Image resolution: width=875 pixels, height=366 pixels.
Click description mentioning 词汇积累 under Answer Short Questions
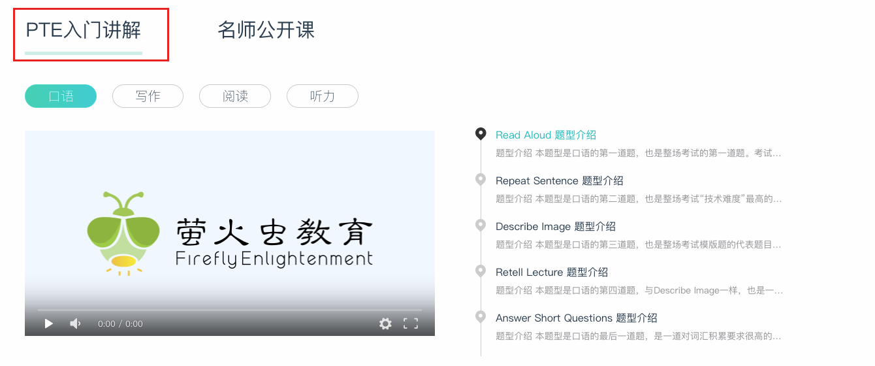tap(639, 336)
